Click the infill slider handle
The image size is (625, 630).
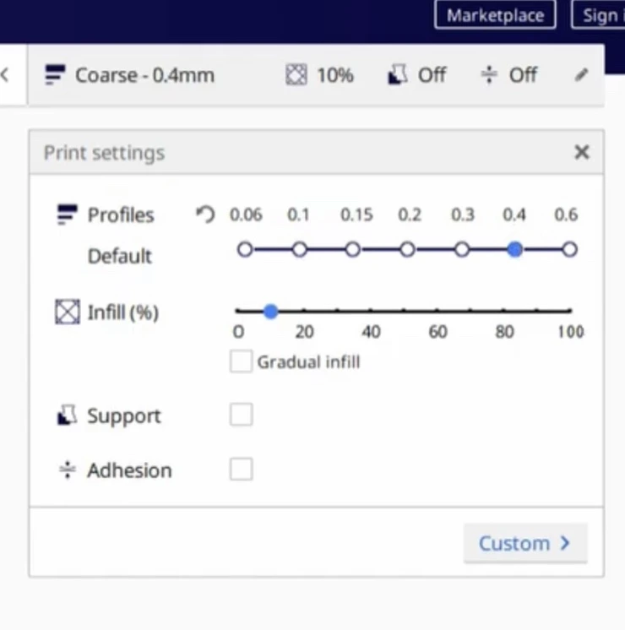pos(270,312)
